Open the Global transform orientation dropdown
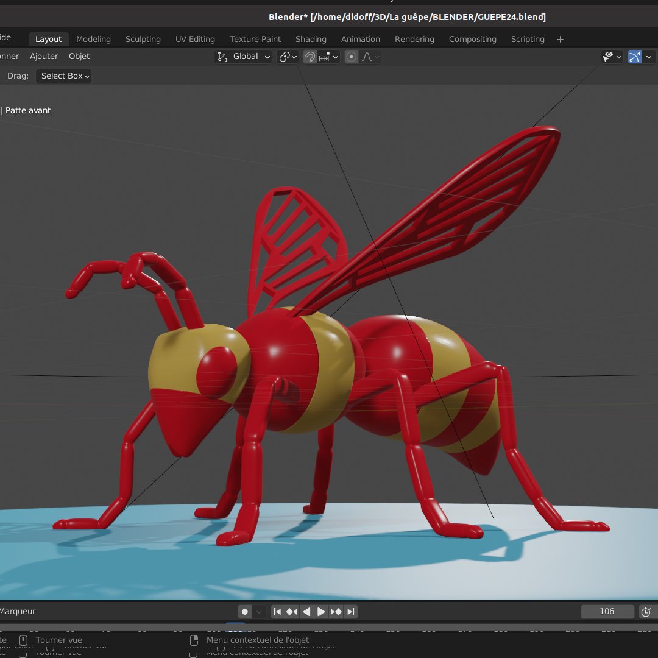This screenshot has width=658, height=658. [x=243, y=57]
